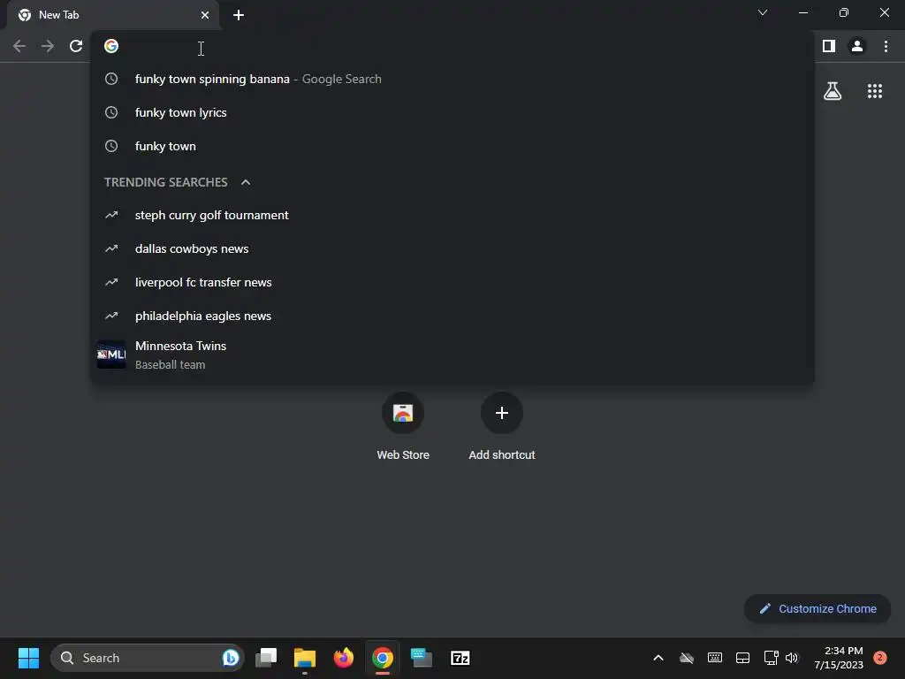905x679 pixels.
Task: Choose the 'funky town' history suggestion
Action: click(452, 146)
